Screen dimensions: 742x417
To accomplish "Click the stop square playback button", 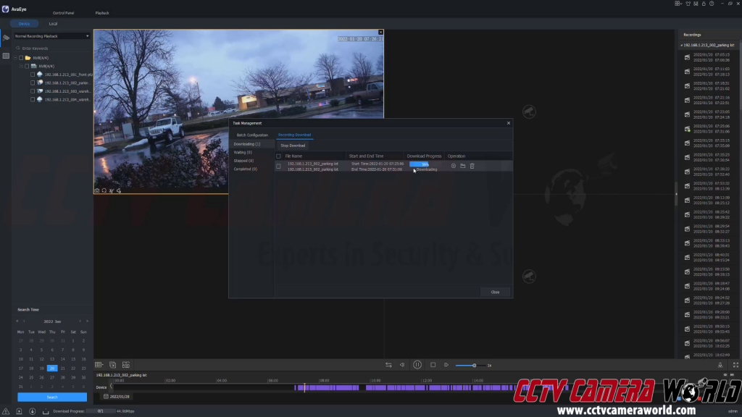I will pos(433,365).
